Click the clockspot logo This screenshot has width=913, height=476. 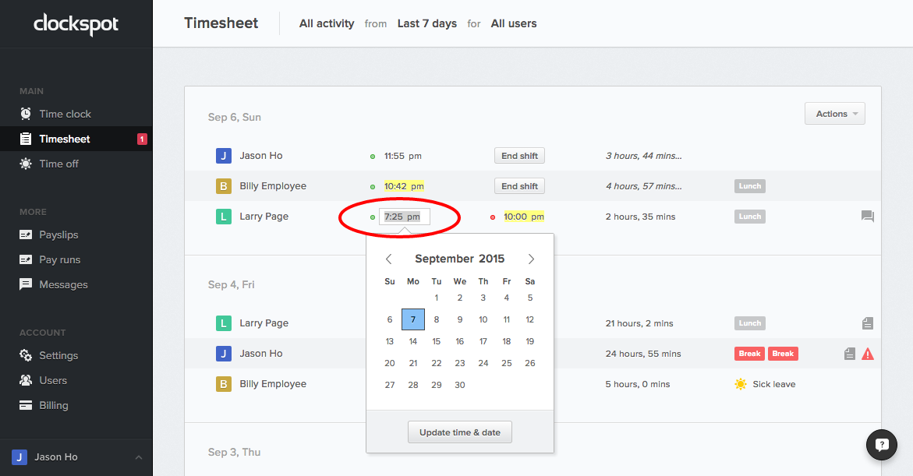[76, 24]
